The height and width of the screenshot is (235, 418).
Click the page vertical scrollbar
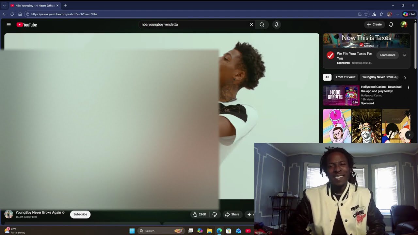tap(416, 46)
